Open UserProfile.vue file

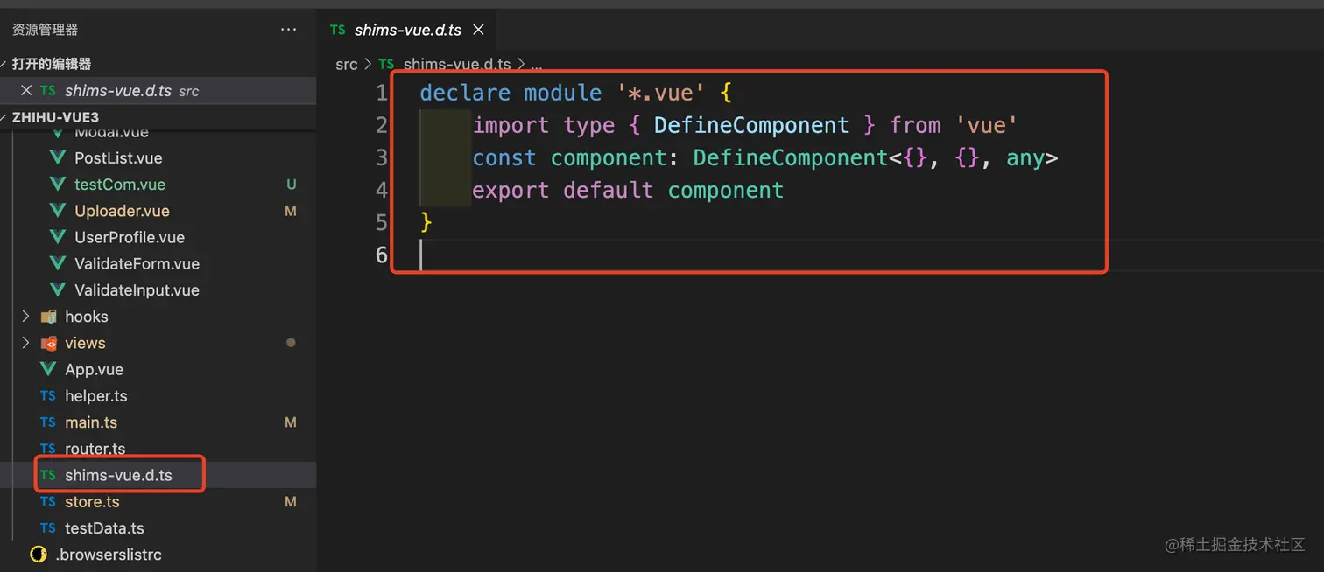[130, 237]
